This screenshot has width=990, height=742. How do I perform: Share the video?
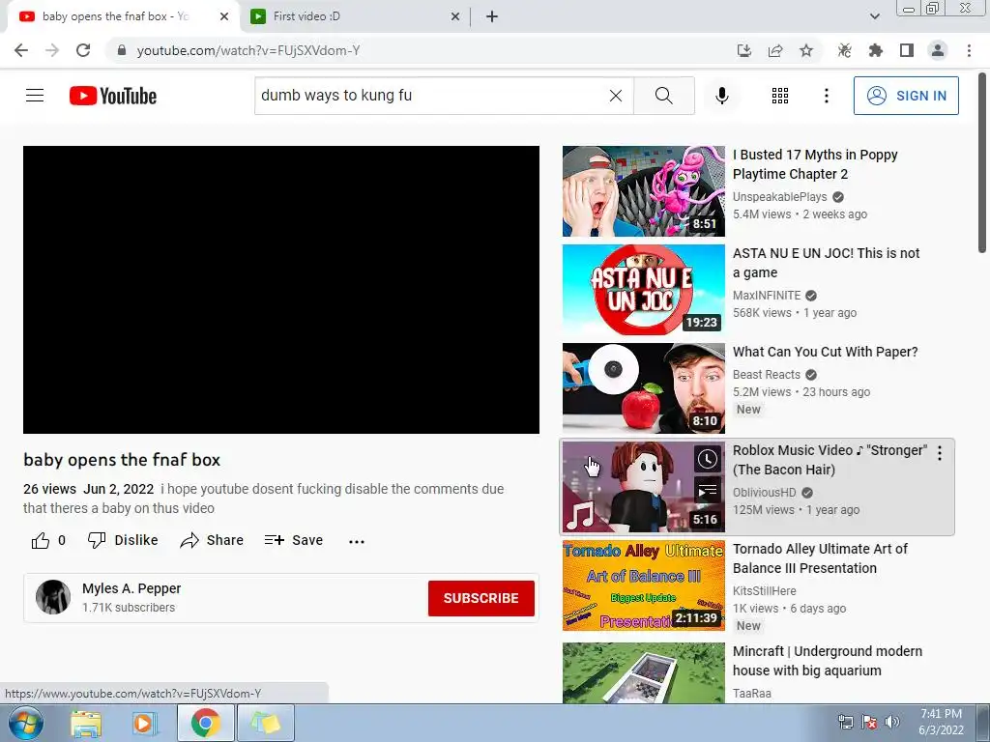click(x=212, y=540)
